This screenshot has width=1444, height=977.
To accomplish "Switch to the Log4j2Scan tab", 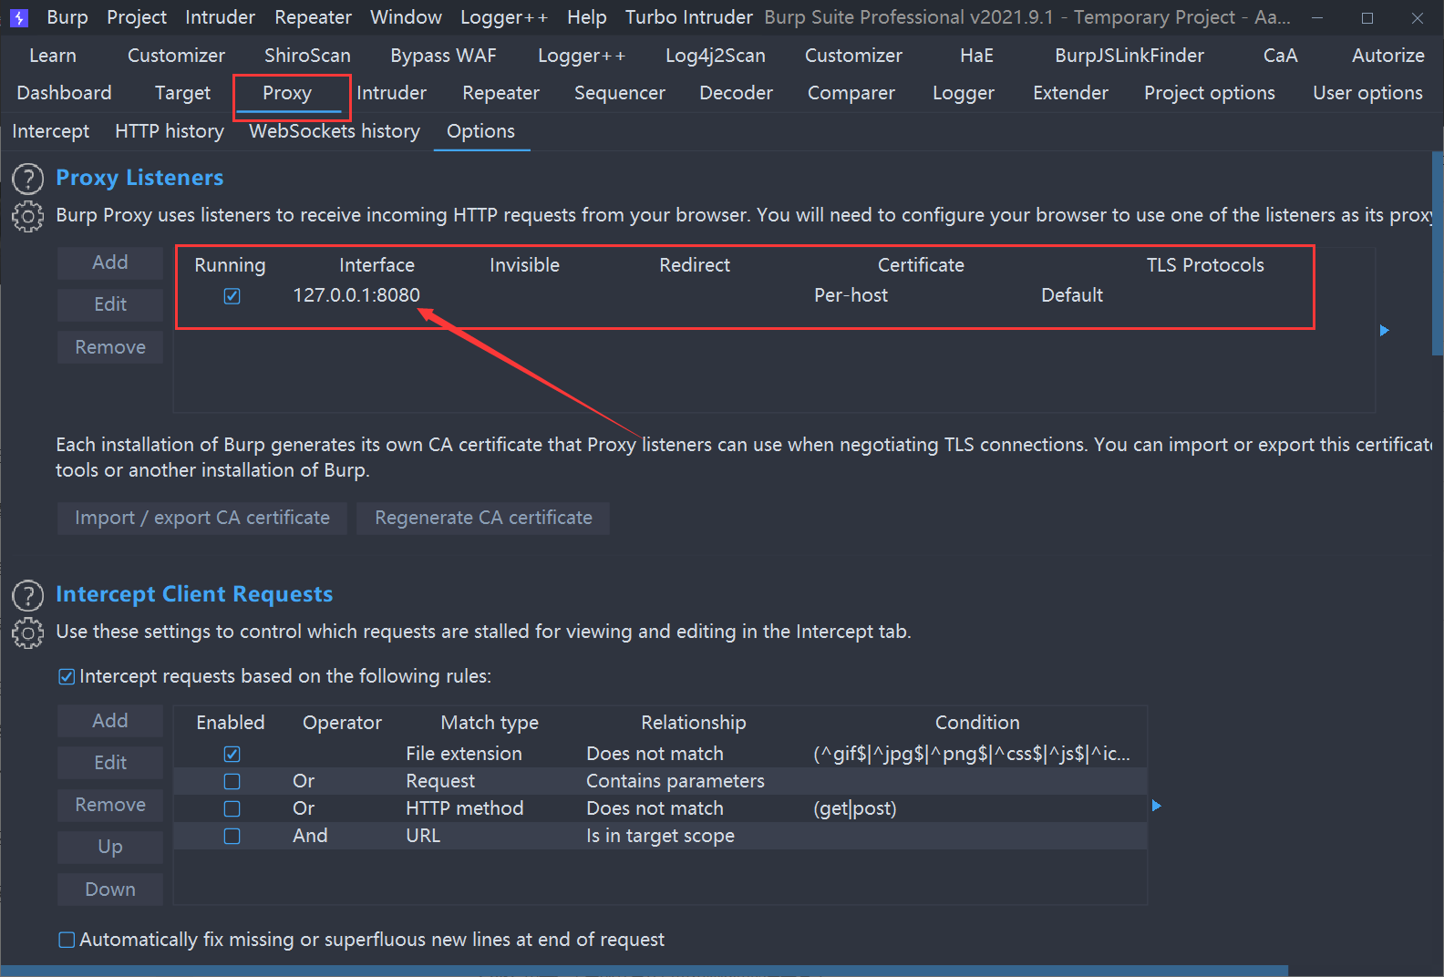I will 715,56.
